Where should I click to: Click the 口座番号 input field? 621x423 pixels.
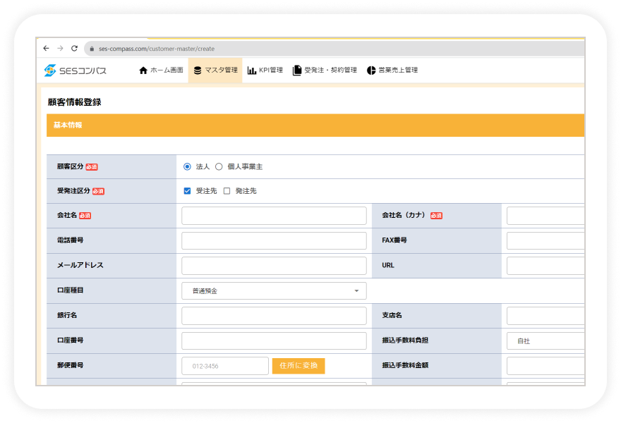(x=274, y=341)
